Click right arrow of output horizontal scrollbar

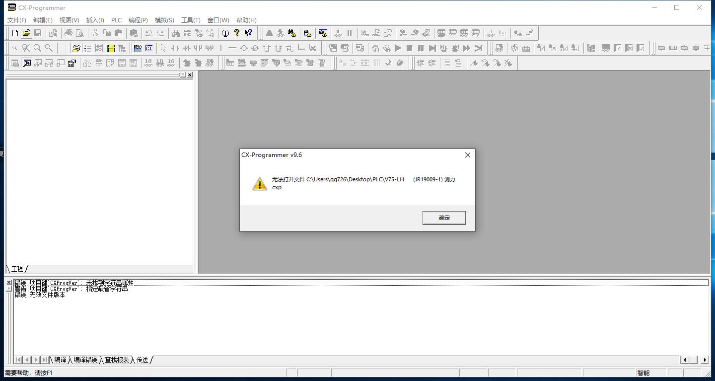pyautogui.click(x=704, y=360)
